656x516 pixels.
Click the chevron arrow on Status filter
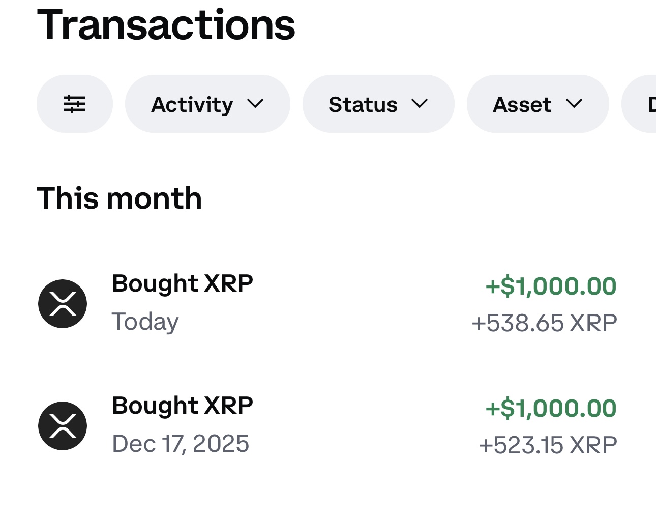pyautogui.click(x=420, y=104)
